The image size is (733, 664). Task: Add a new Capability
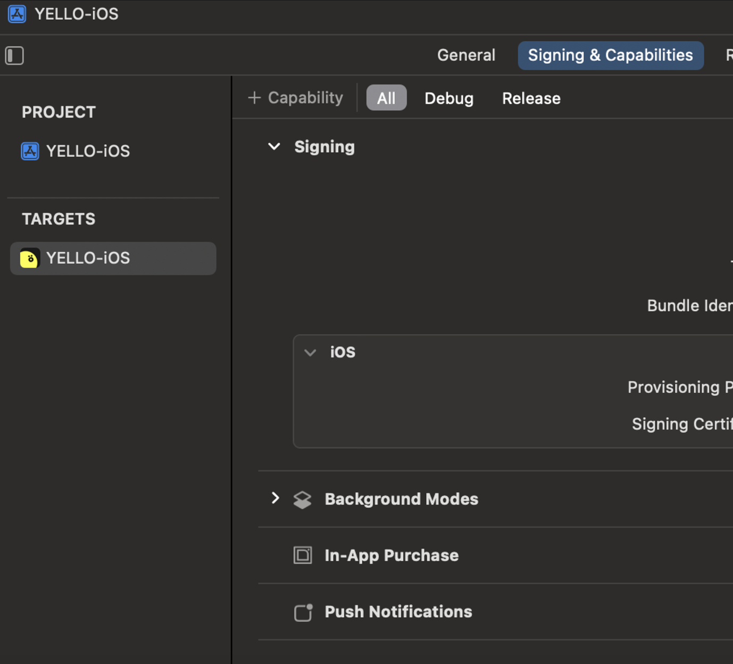coord(296,98)
